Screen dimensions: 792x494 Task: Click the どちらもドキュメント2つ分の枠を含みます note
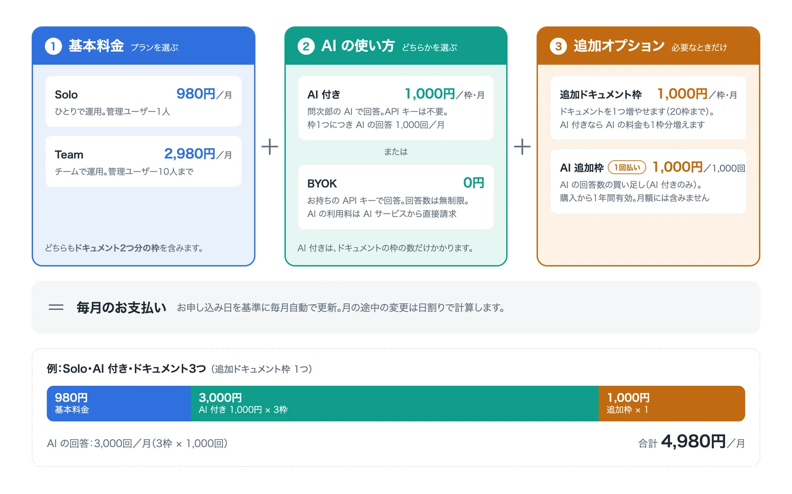[x=124, y=248]
